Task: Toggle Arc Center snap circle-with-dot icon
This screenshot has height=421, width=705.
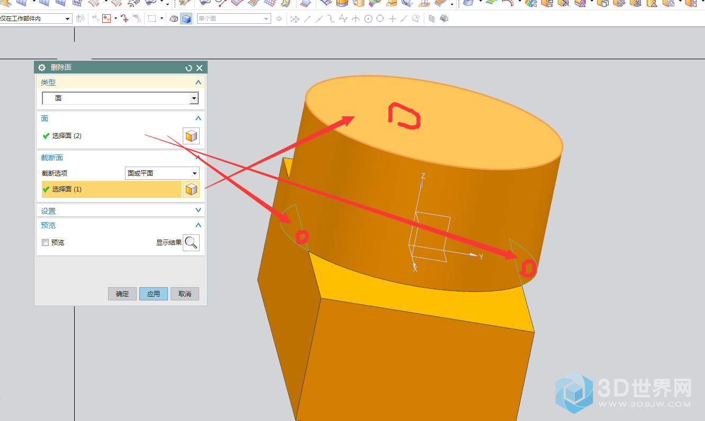Action: 368,19
